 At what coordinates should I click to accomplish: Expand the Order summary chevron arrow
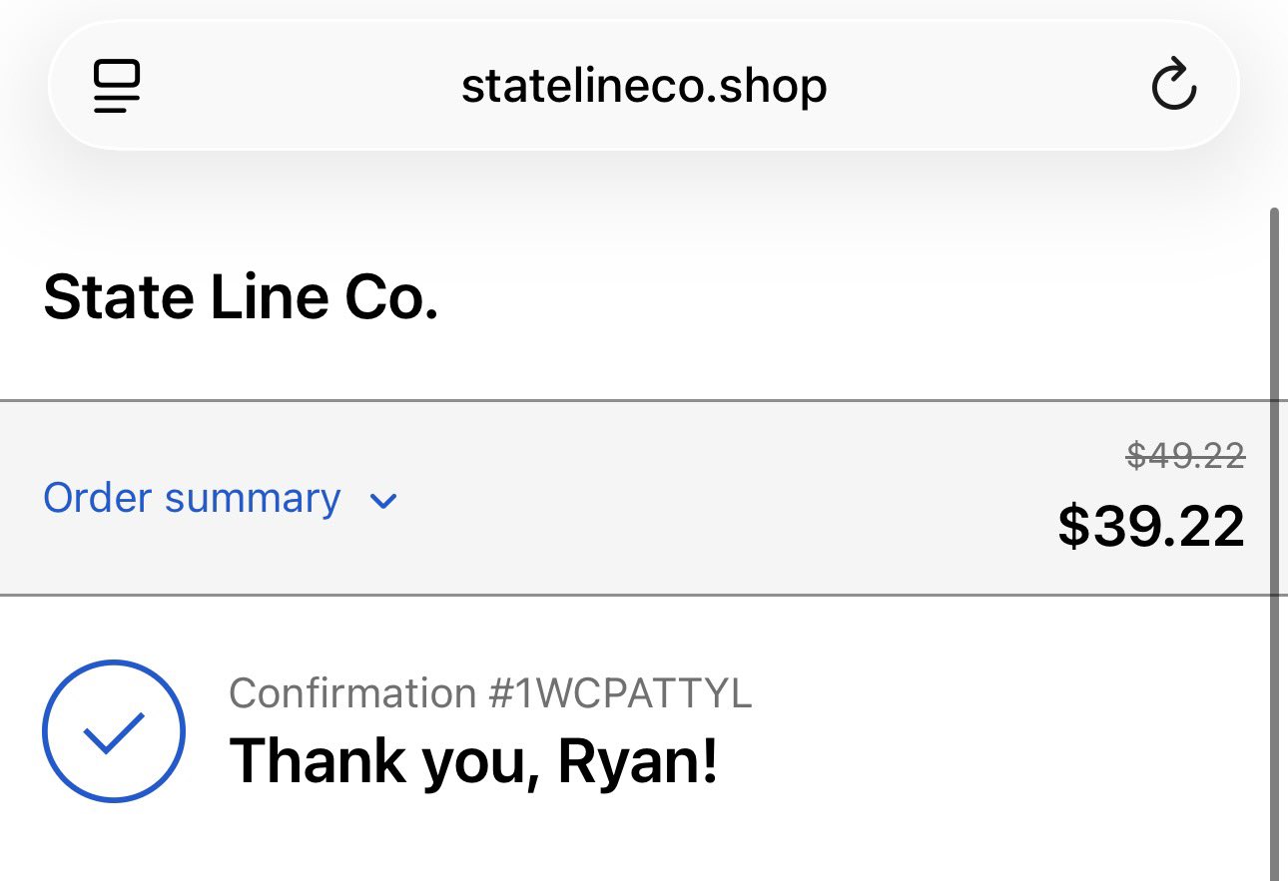pos(383,500)
